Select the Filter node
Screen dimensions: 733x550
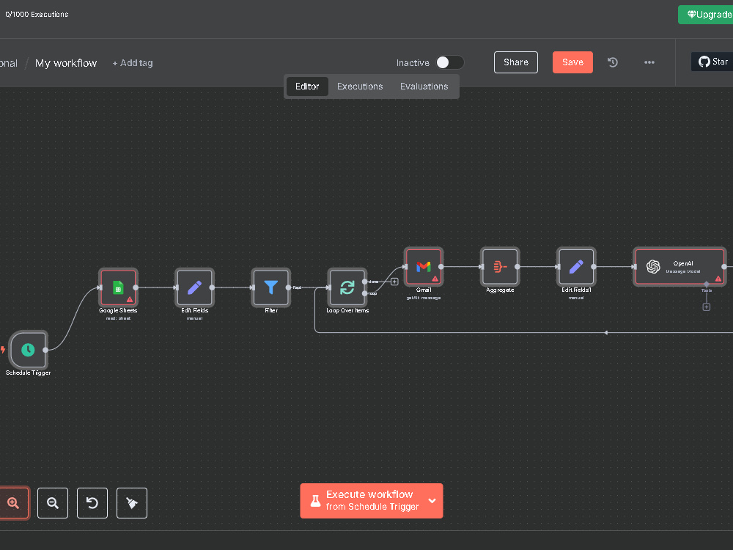click(x=271, y=287)
